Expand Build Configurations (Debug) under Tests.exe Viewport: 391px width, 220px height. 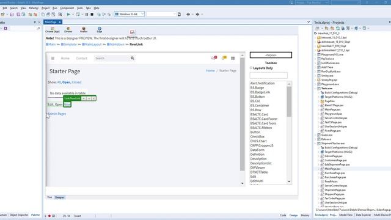(x=319, y=92)
